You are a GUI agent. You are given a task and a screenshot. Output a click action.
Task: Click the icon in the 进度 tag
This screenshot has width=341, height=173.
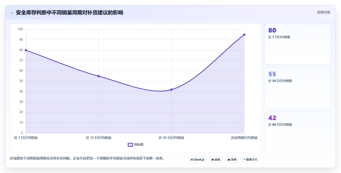click(229, 160)
